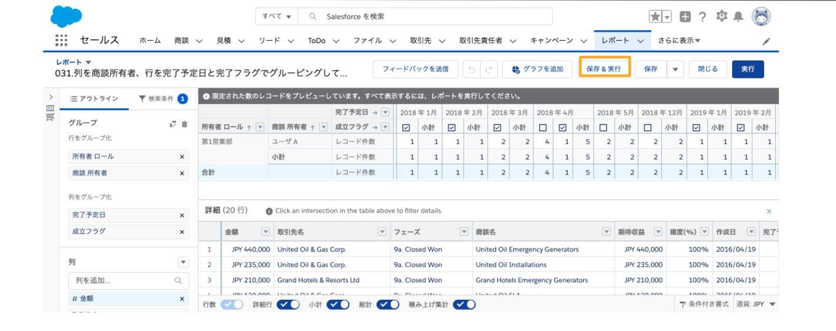Click the pencil icon to edit navigation
Image resolution: width=836 pixels, height=331 pixels.
point(766,41)
